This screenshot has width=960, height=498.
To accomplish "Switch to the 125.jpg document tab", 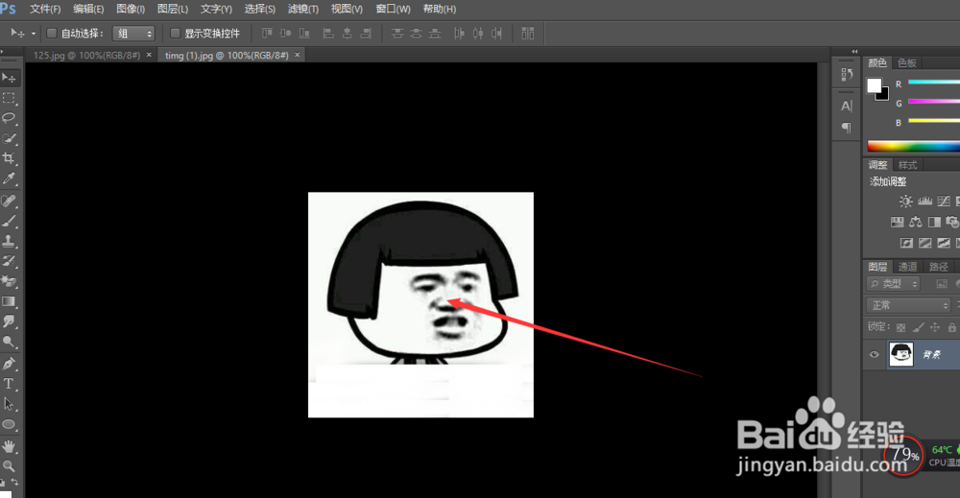I will pos(87,55).
